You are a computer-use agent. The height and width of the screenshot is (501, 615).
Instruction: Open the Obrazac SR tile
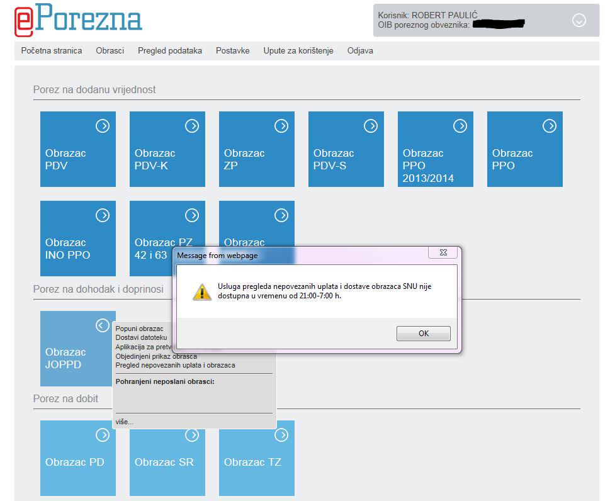167,463
